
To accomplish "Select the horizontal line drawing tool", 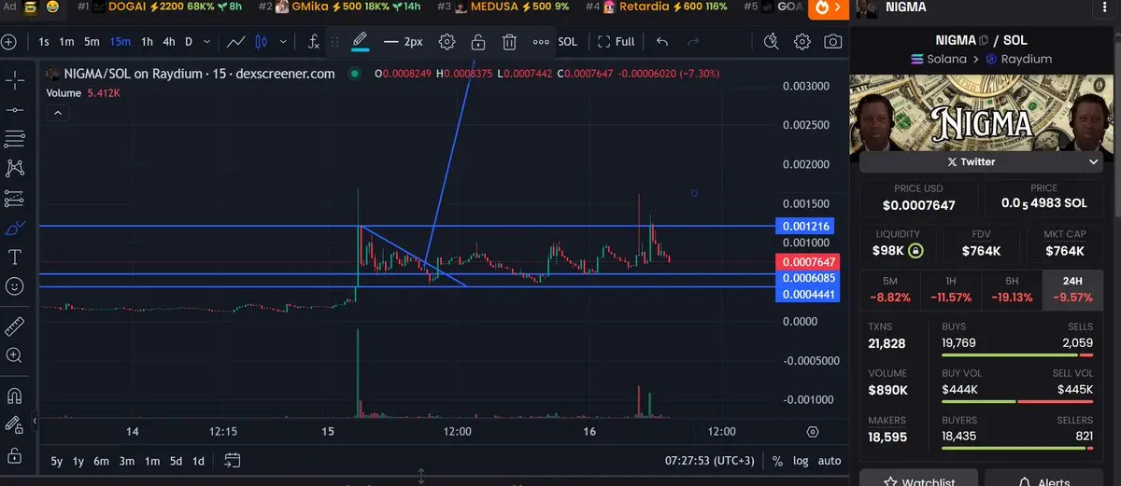I will pyautogui.click(x=15, y=110).
